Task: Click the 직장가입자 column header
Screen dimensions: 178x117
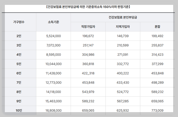Action: pyautogui.click(x=88, y=27)
